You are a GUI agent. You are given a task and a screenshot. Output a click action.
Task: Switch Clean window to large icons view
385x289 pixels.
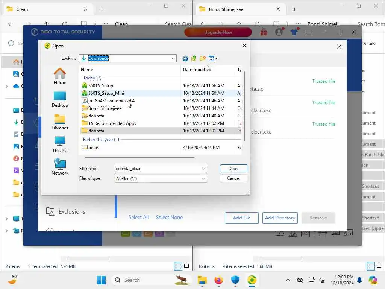point(186,266)
